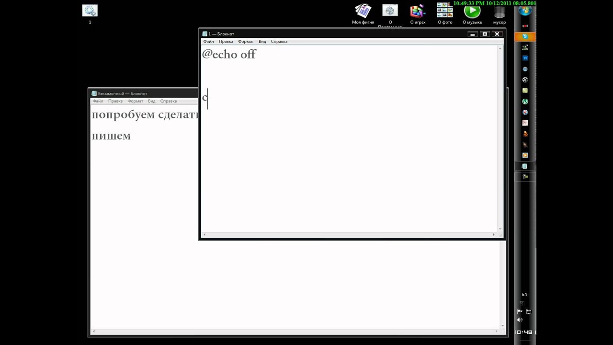Minimize the 1 — Блокнот window

point(472,34)
